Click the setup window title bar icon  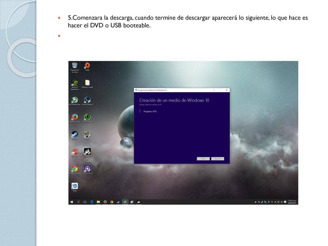[136, 90]
